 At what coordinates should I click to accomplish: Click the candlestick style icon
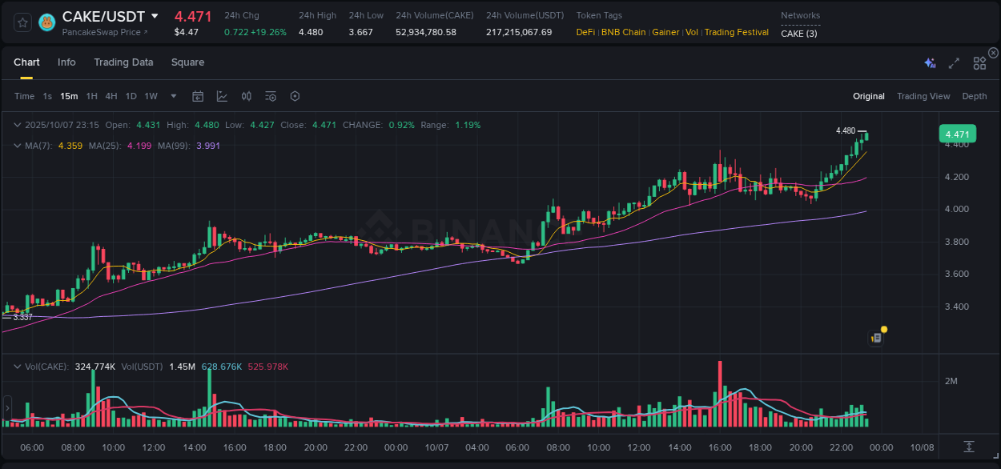coord(246,95)
